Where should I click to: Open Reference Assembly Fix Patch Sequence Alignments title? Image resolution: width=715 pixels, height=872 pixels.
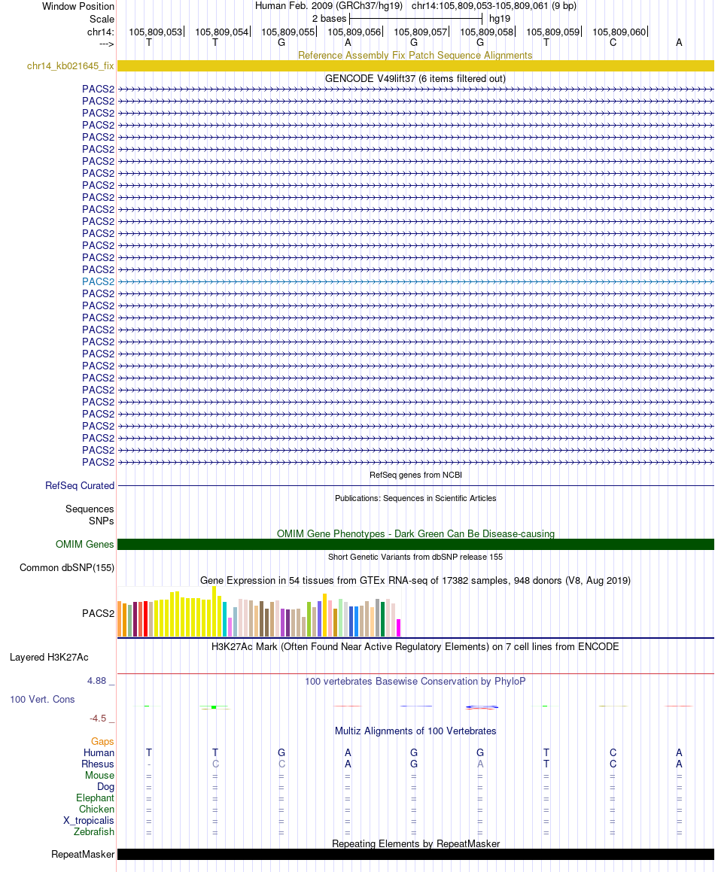415,55
